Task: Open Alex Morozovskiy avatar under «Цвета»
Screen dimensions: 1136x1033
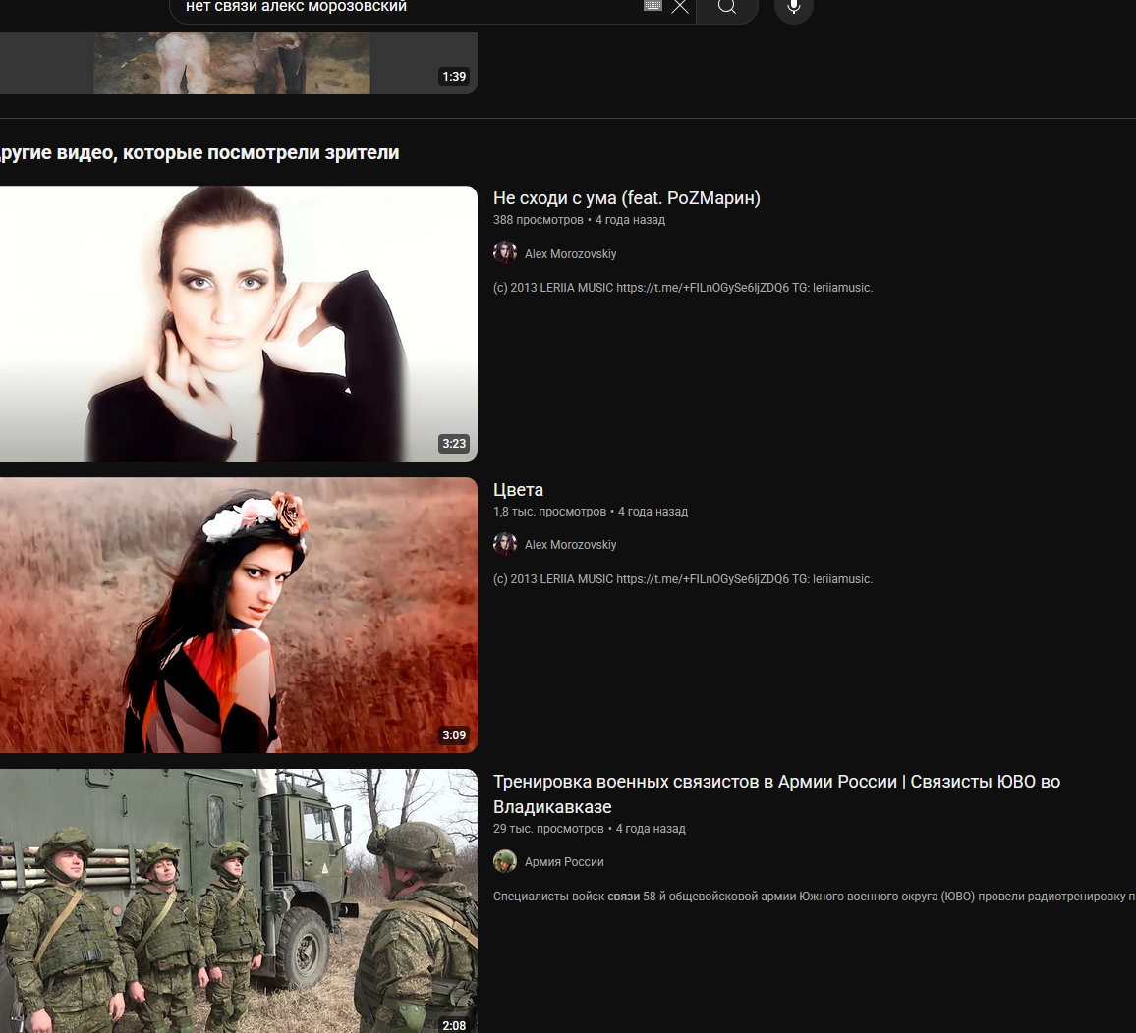Action: [x=505, y=544]
